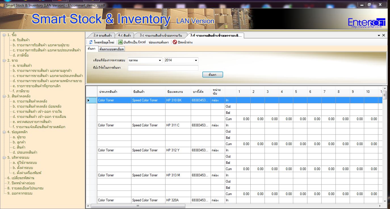
Task: Click the horizontal scrollbar thumb of the grid
Action: coord(138,206)
